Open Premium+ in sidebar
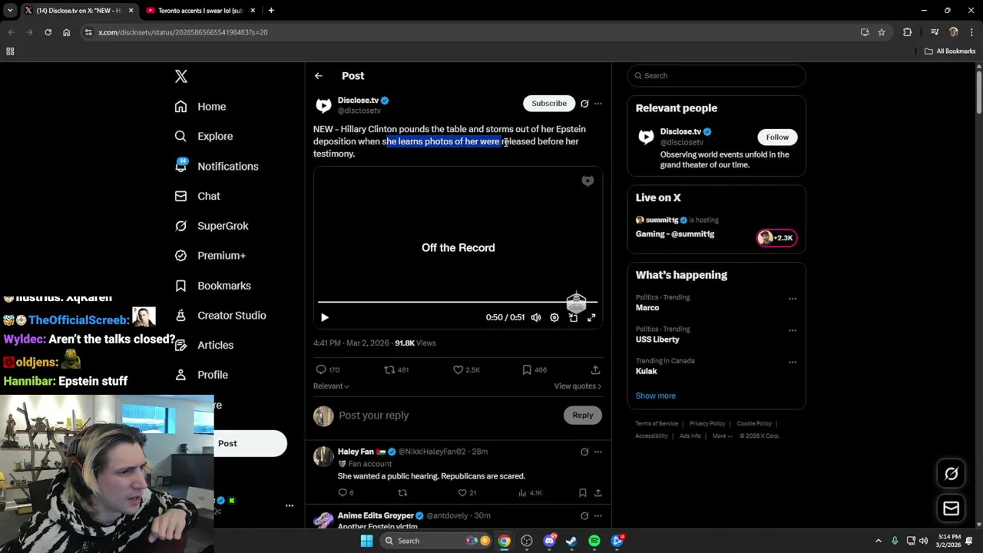This screenshot has width=983, height=553. coord(210,256)
